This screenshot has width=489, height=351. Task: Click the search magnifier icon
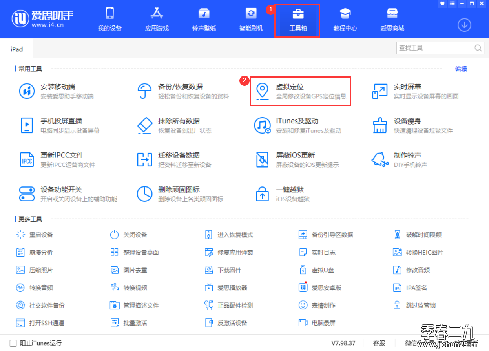coord(478,48)
